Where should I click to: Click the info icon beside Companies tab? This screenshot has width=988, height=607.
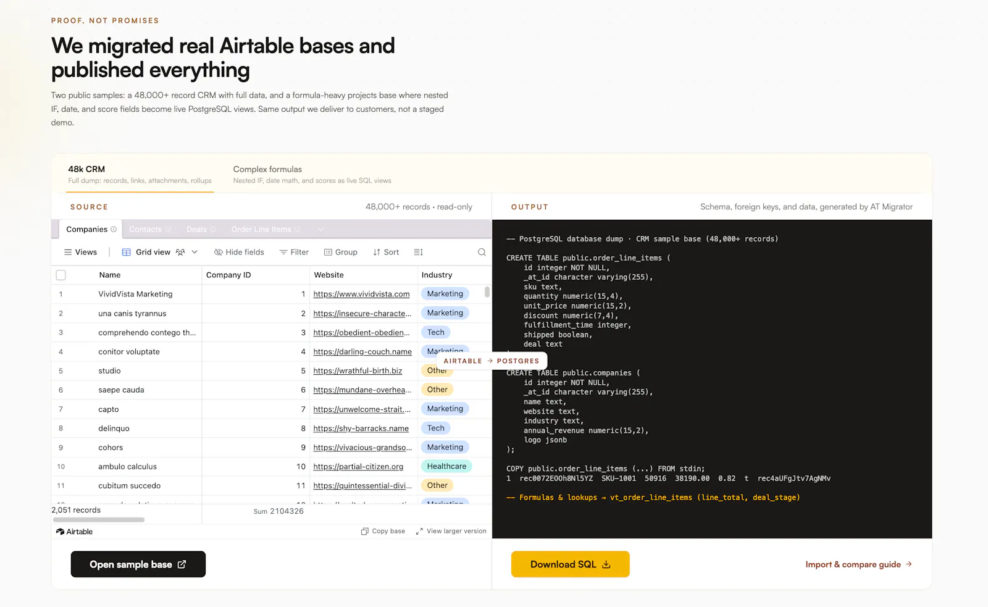[114, 229]
